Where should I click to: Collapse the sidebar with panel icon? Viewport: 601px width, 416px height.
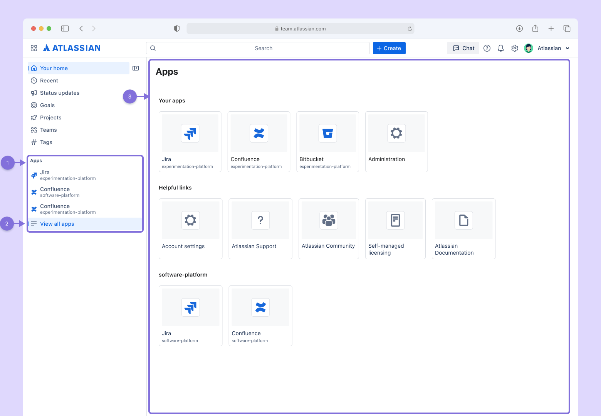tap(136, 68)
